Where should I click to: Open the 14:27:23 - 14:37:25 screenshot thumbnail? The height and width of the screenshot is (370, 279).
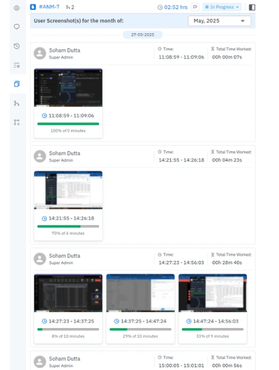pyautogui.click(x=68, y=293)
